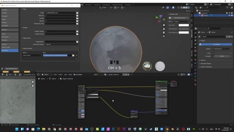Remove the User Library asset library
This screenshot has height=132, width=234.
pyautogui.click(x=77, y=55)
